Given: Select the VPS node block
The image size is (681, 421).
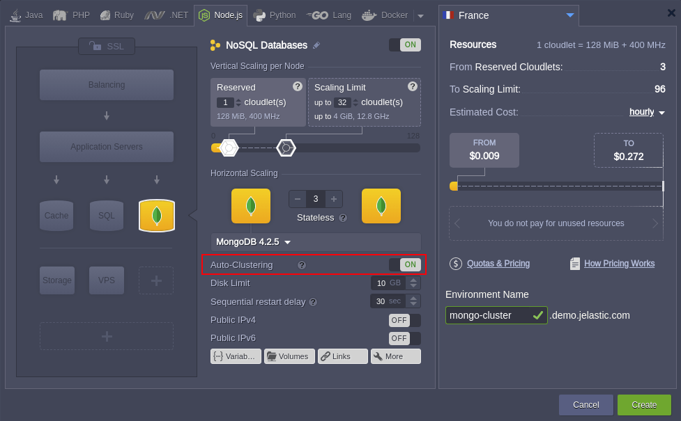Looking at the screenshot, I should pyautogui.click(x=107, y=280).
